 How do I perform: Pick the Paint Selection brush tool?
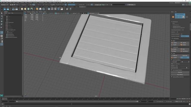coord(2,18)
